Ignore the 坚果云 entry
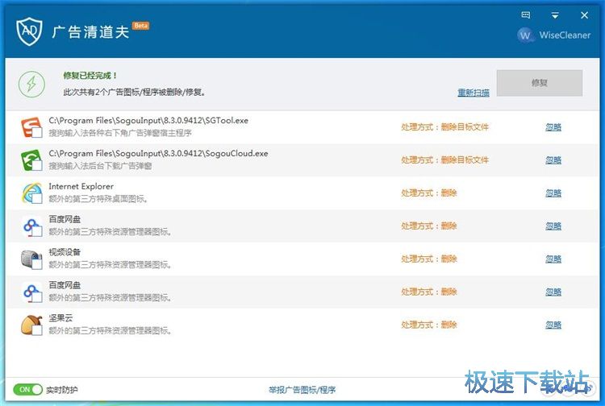 pyautogui.click(x=553, y=325)
